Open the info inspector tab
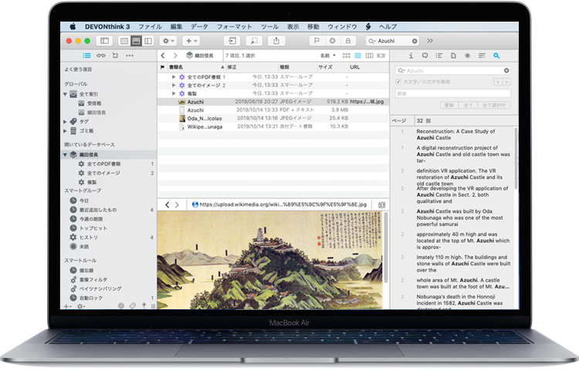The image size is (579, 374). [x=411, y=56]
